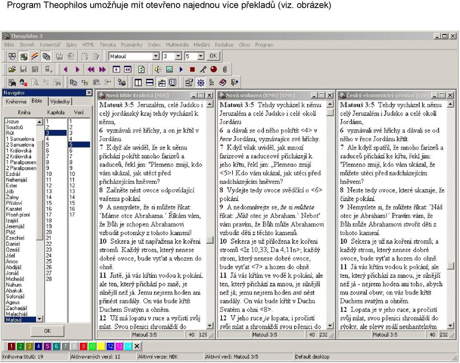
Task: Click the speaker sound icon
Action: click(x=158, y=69)
